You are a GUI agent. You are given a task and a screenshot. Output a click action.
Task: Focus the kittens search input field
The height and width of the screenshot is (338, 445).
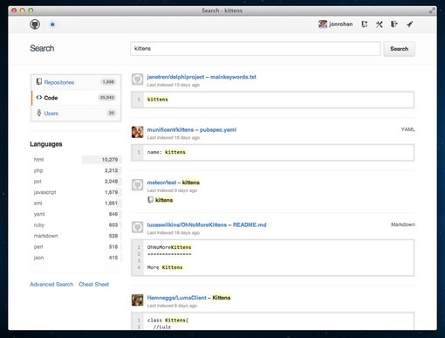pos(256,49)
